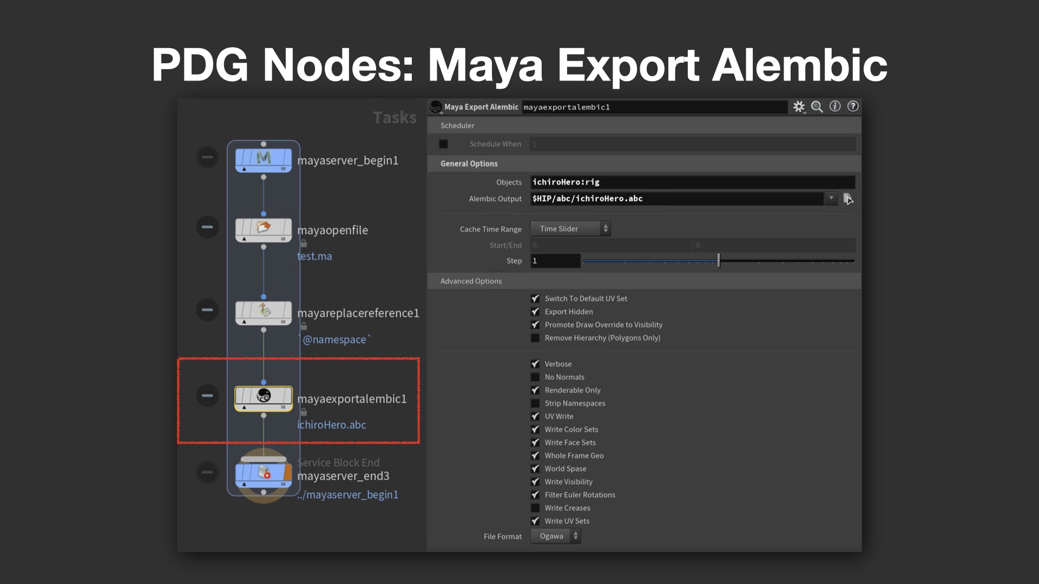Enable Remove Hierarchy (Polygons Only)
Screen dimensions: 1039x584
(535, 338)
